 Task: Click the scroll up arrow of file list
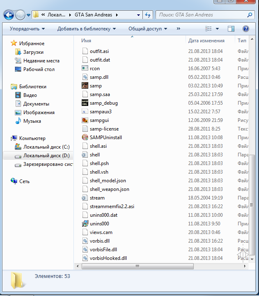(252, 39)
